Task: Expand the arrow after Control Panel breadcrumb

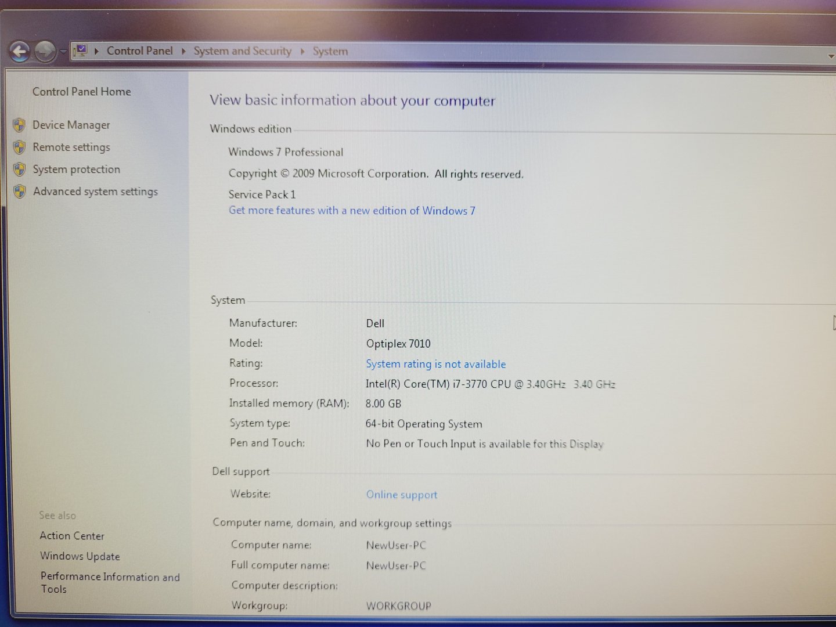Action: click(183, 51)
